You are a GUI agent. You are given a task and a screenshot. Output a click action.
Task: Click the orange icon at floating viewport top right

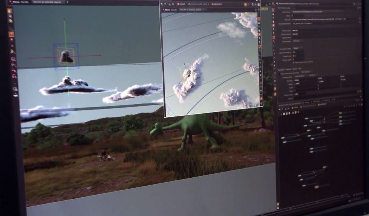[246, 4]
